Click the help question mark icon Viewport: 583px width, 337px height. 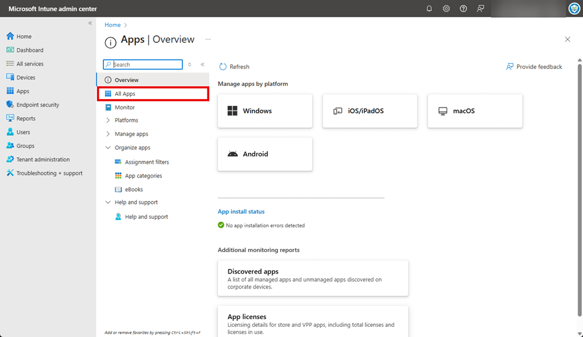[463, 9]
